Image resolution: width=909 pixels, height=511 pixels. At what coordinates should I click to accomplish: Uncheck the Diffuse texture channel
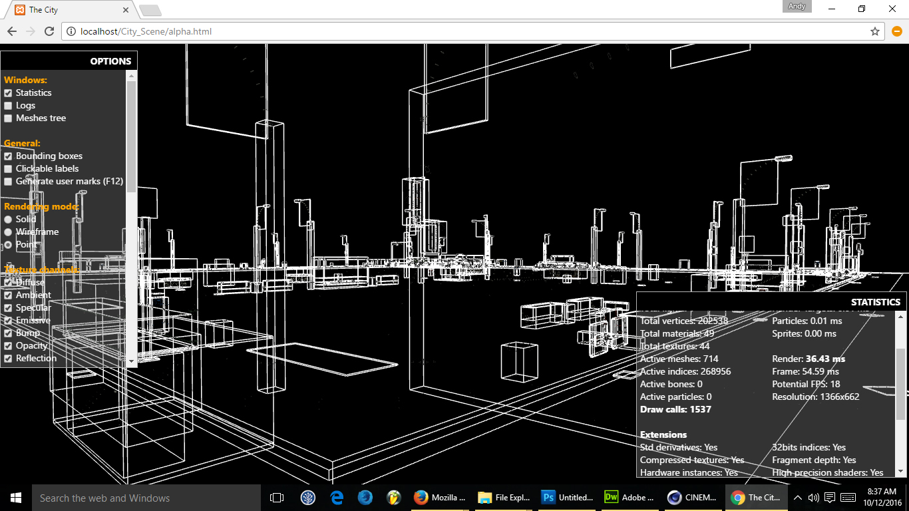[9, 283]
